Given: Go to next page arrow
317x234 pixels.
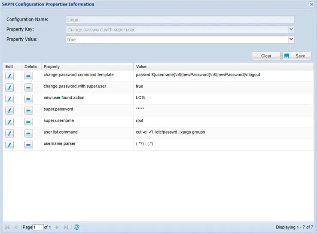Looking at the screenshot, I should [x=58, y=227].
